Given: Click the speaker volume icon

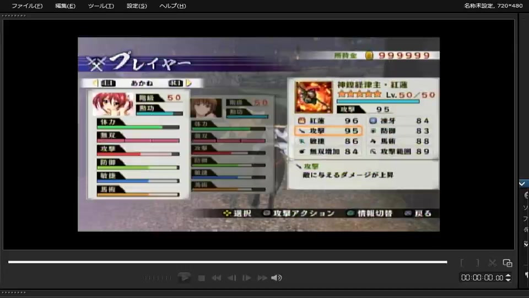Looking at the screenshot, I should (x=276, y=278).
